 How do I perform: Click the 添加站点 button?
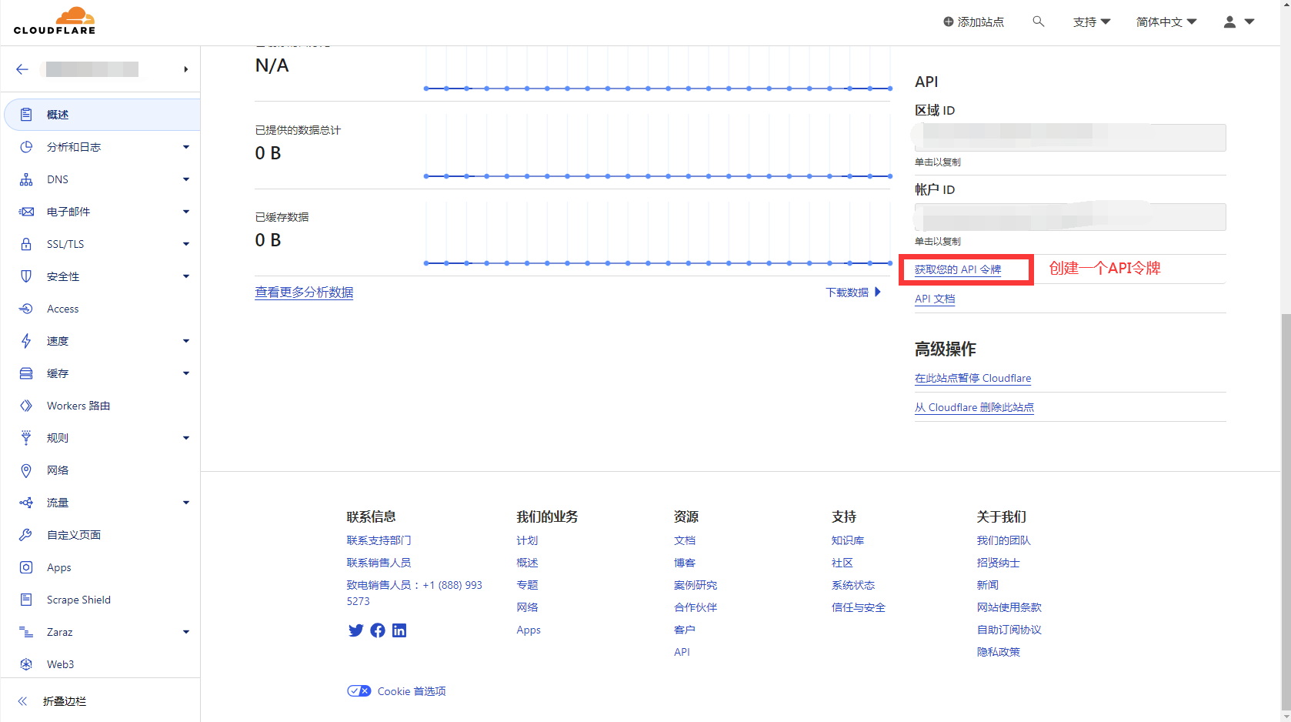coord(973,22)
